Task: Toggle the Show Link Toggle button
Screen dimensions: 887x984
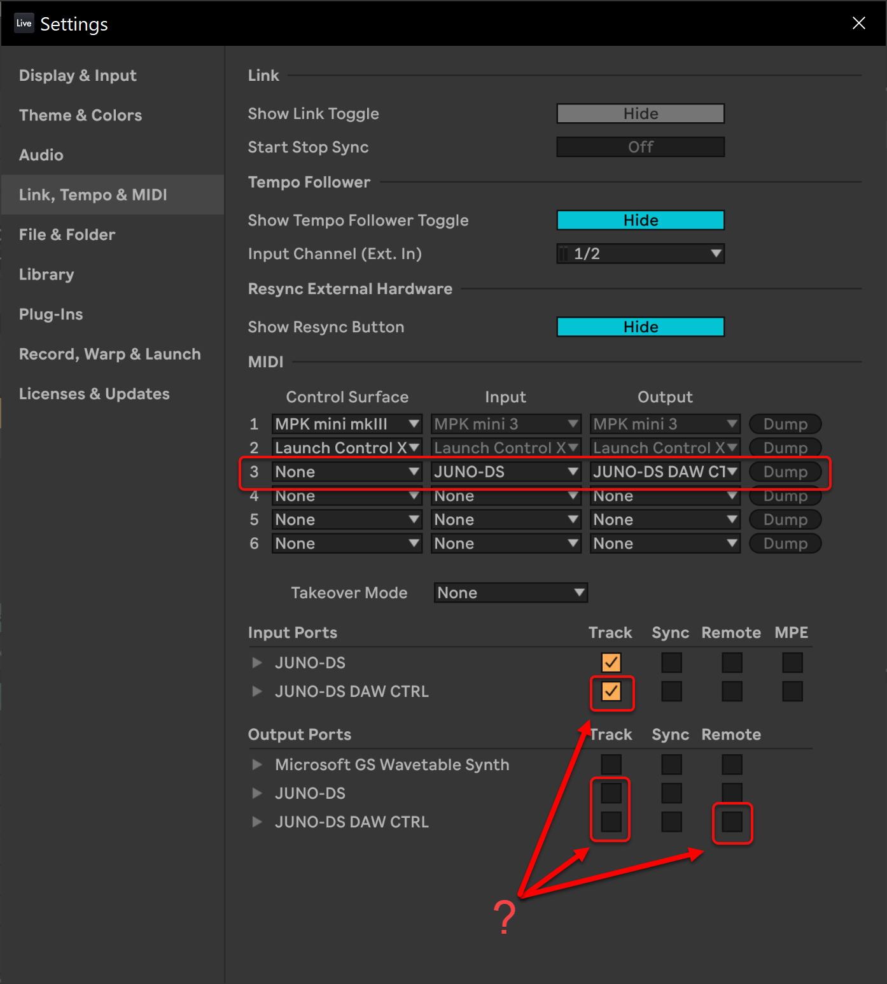Action: [640, 114]
